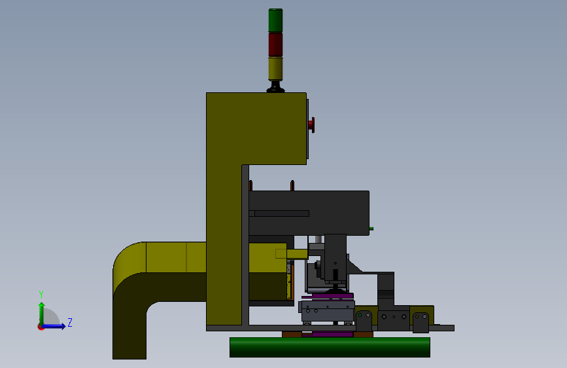Select the light gray slide block with bolt holes
This screenshot has height=368, width=567.
pyautogui.click(x=327, y=311)
